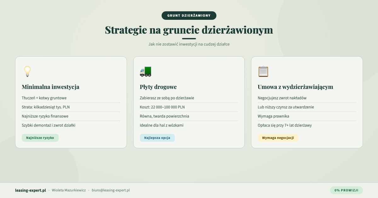Expand the Tłuczeń + kotwy gruntowe row
Screen dimensions: 378x198
coord(44,98)
